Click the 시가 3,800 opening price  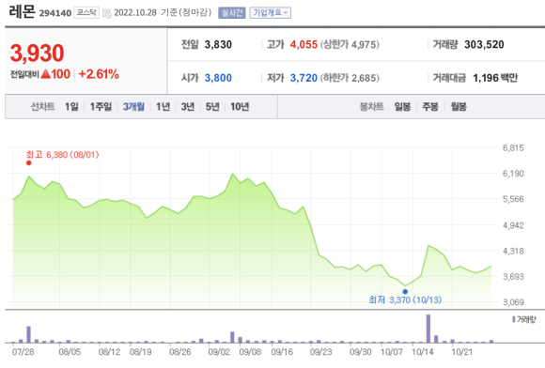click(x=218, y=78)
